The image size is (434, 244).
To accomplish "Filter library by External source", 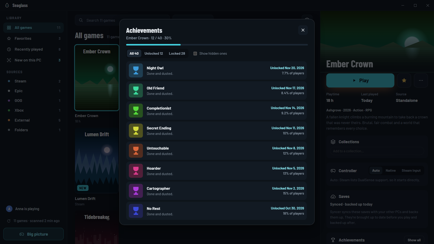I will [x=33, y=120].
